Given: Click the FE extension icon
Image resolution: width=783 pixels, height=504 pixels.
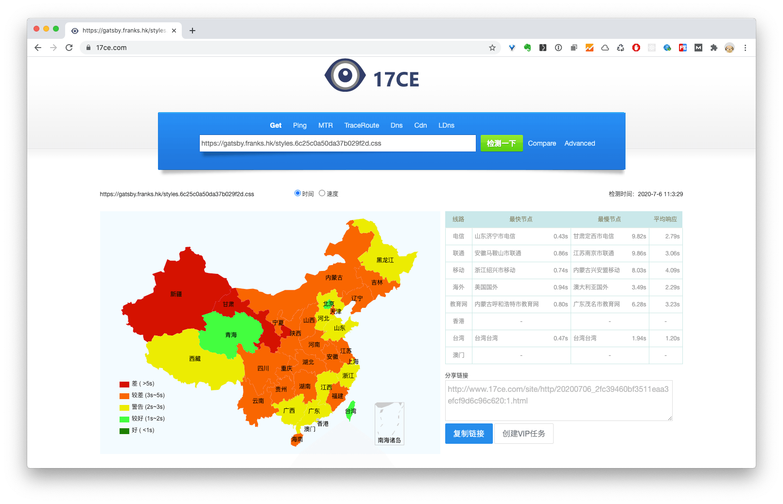Looking at the screenshot, I should (x=683, y=48).
